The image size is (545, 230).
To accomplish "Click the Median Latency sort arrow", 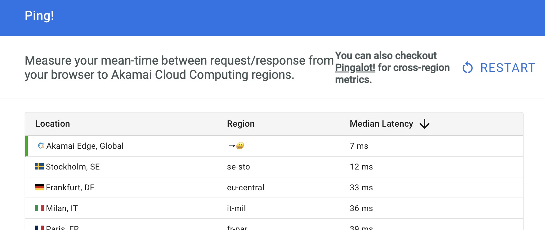I will coord(425,124).
